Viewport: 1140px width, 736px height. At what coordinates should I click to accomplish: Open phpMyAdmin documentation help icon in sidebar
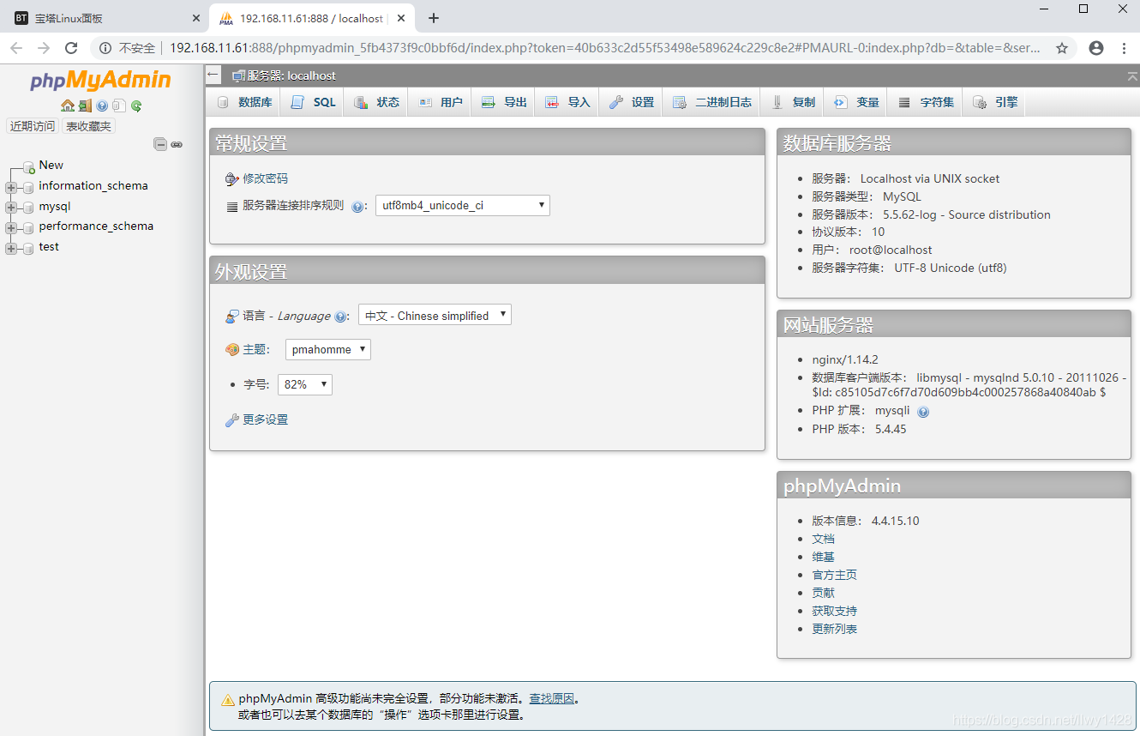click(102, 106)
